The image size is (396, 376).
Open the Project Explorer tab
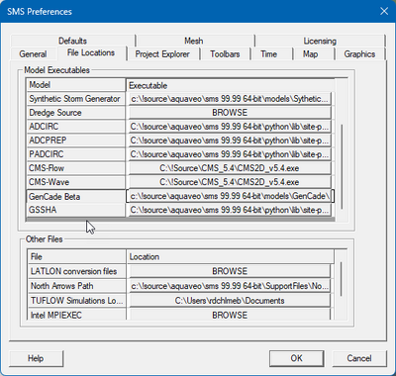pyautogui.click(x=162, y=54)
